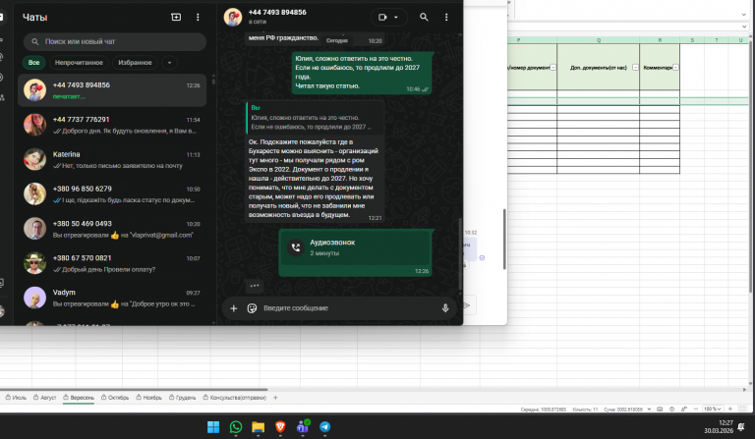
Task: Expand the ribbon collapse chevron at top right
Action: [x=744, y=15]
